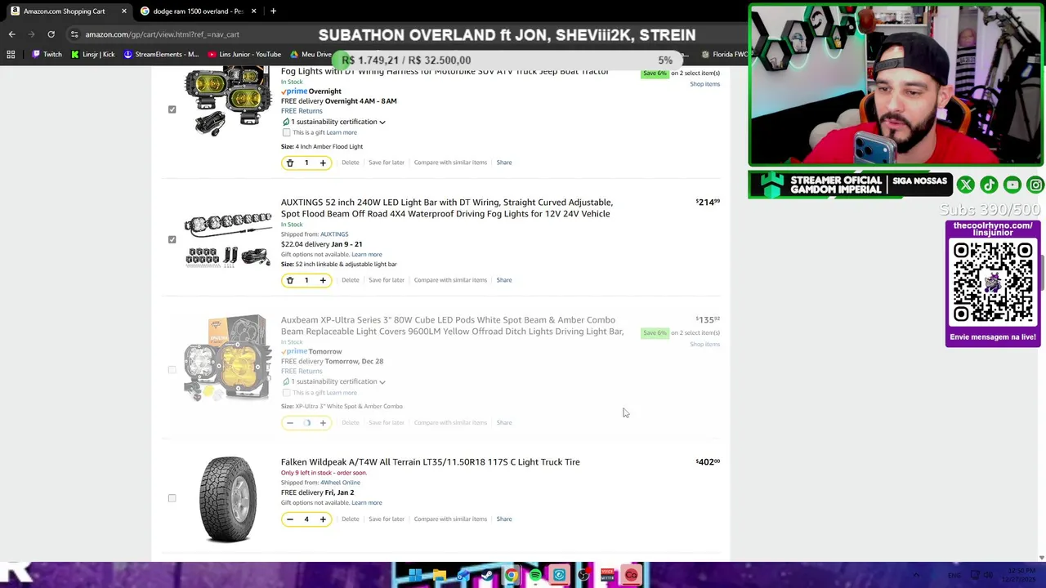This screenshot has width=1046, height=588.
Task: Open the YouTube icon on stream overlay
Action: coord(1012,185)
